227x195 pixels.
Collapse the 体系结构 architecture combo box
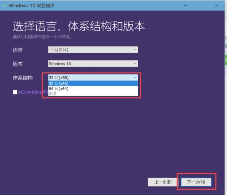coord(93,77)
